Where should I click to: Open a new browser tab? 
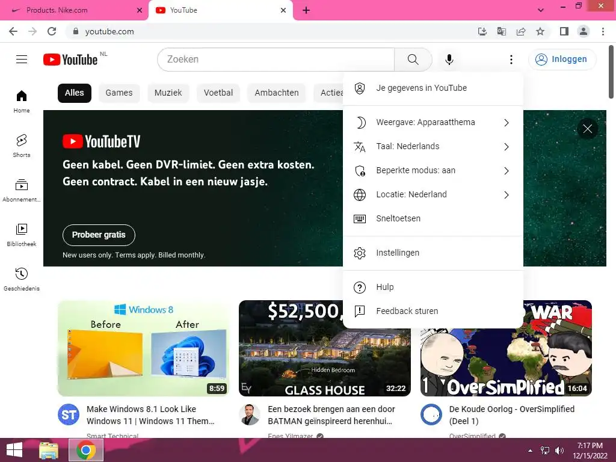click(x=306, y=10)
